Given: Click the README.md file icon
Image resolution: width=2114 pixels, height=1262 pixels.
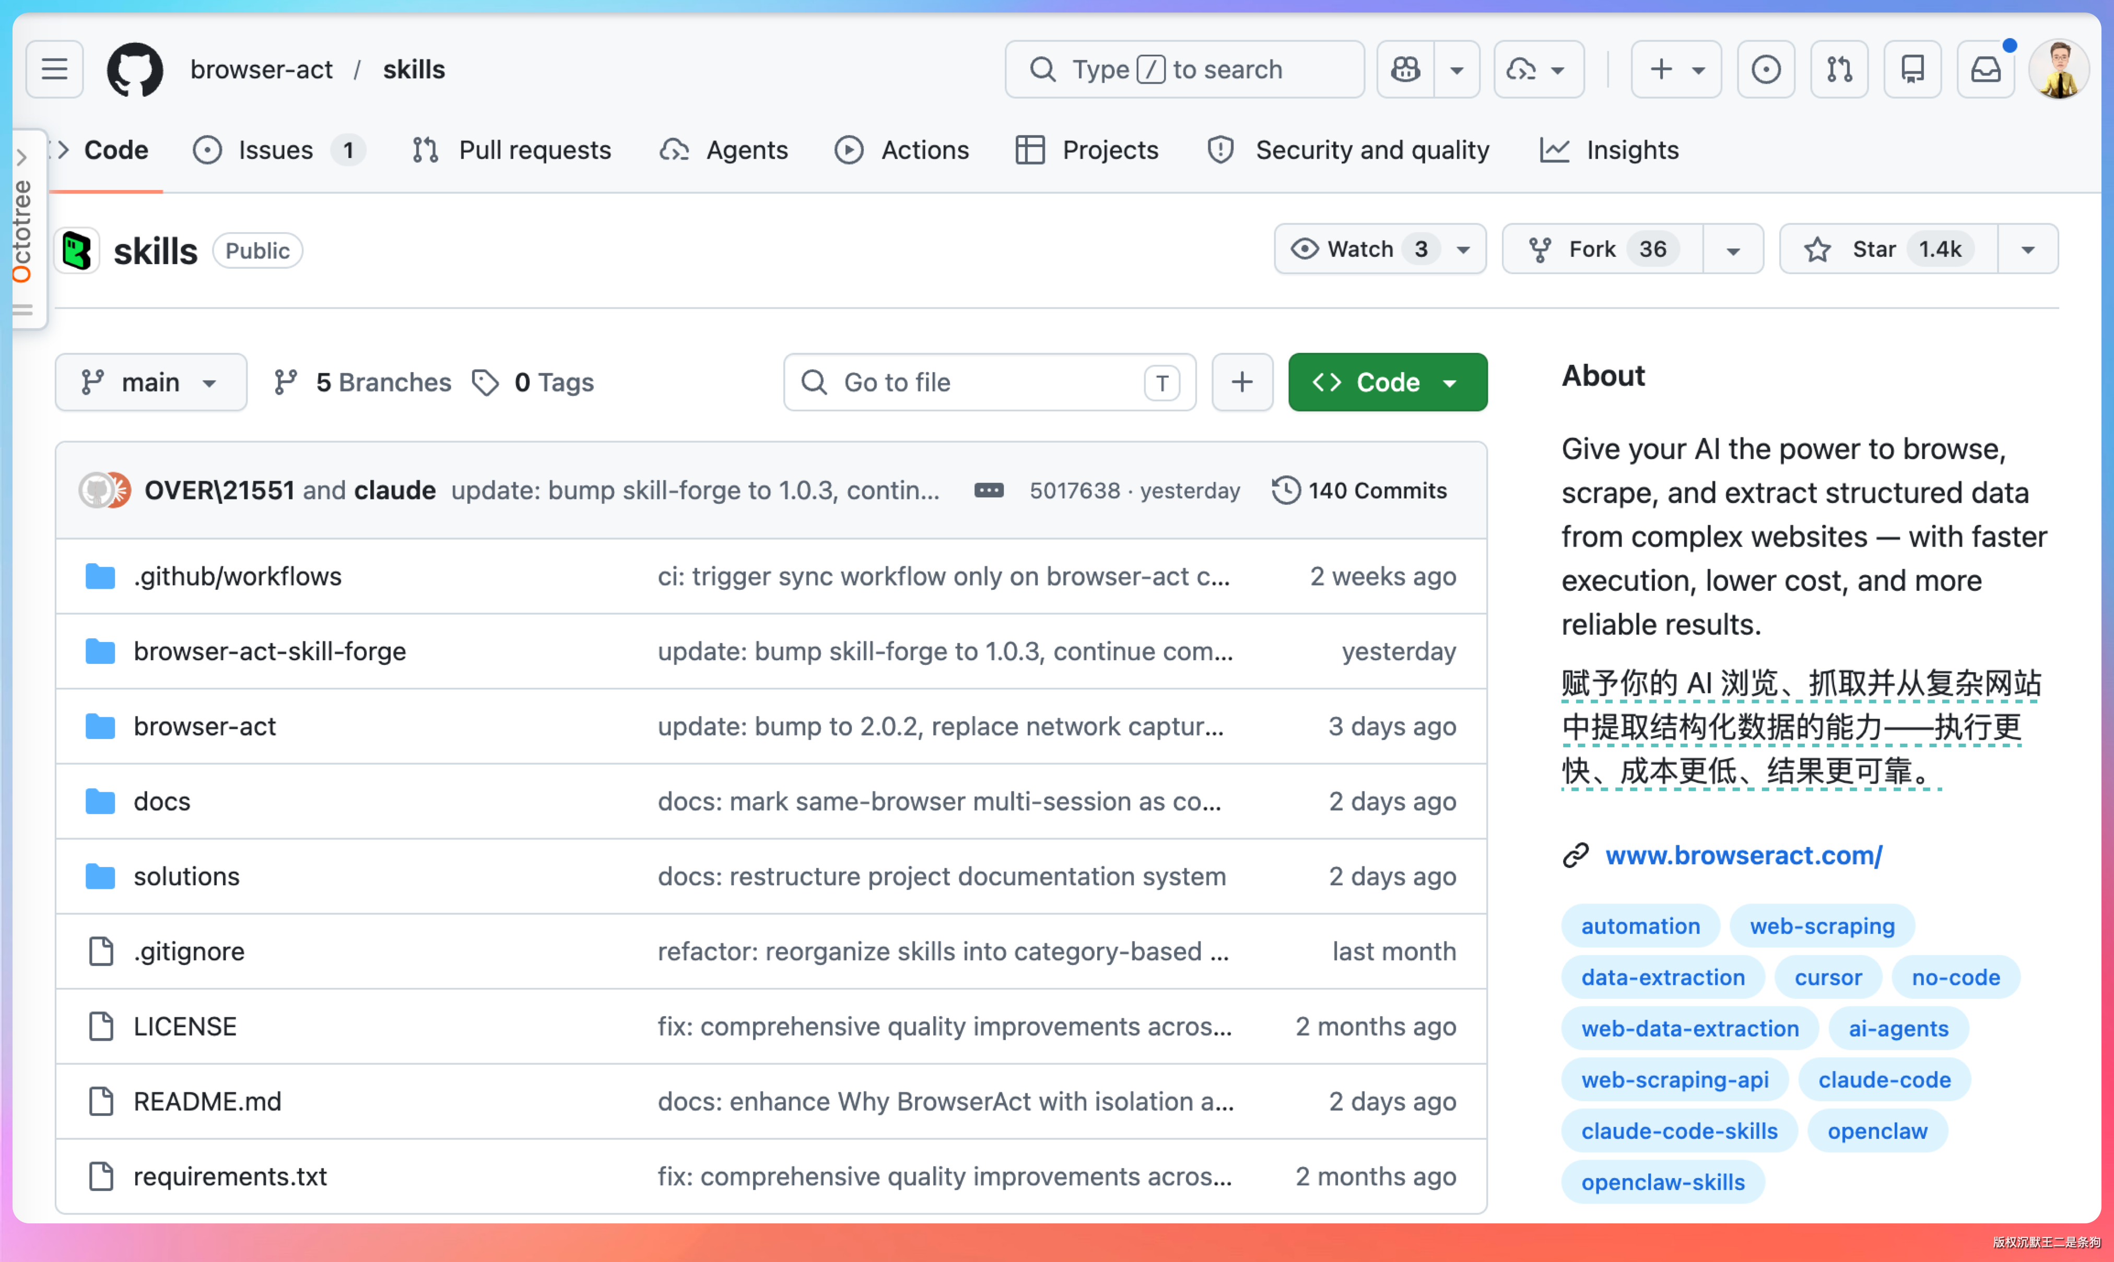Looking at the screenshot, I should pos(101,1101).
